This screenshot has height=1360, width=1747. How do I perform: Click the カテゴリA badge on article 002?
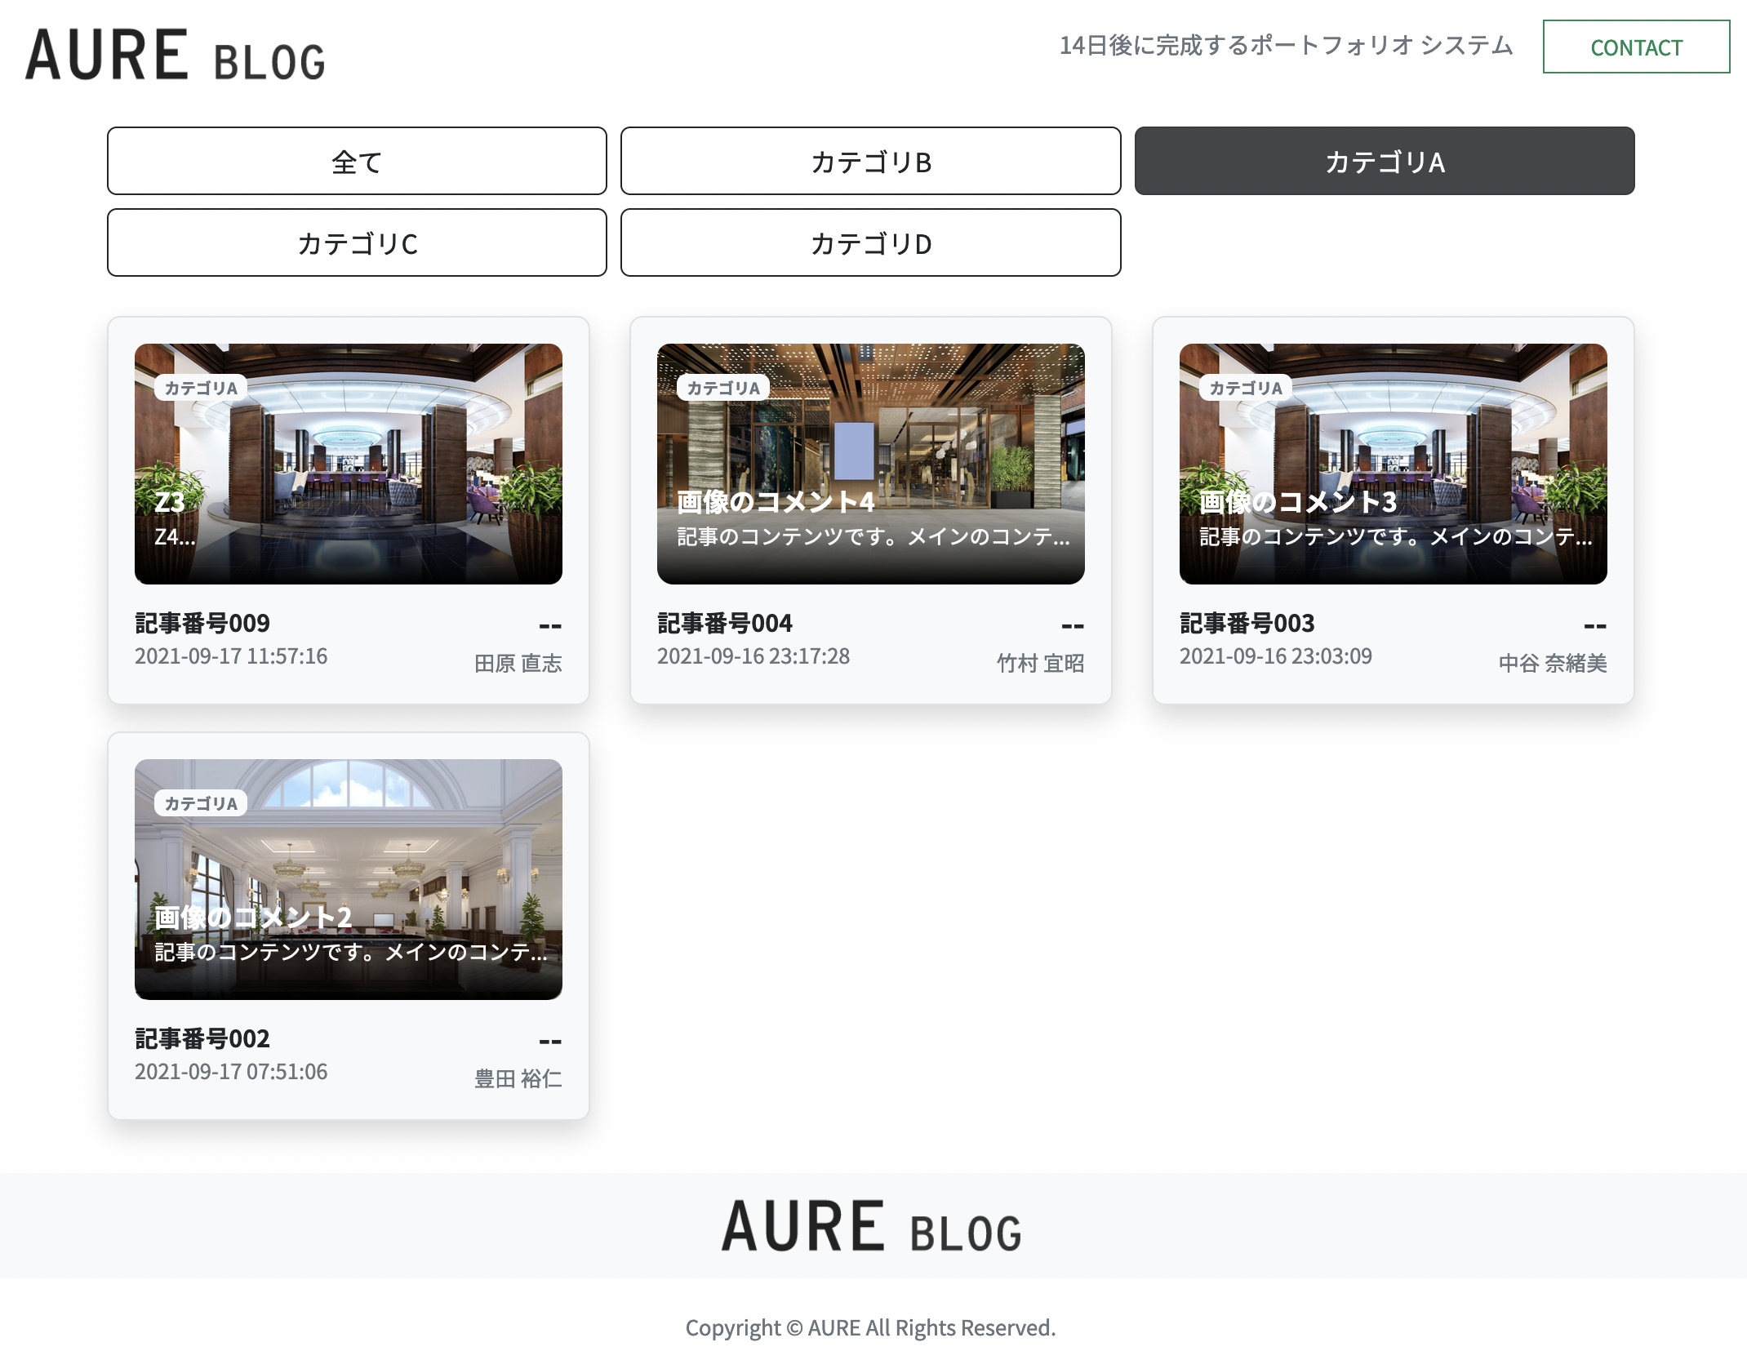tap(201, 803)
